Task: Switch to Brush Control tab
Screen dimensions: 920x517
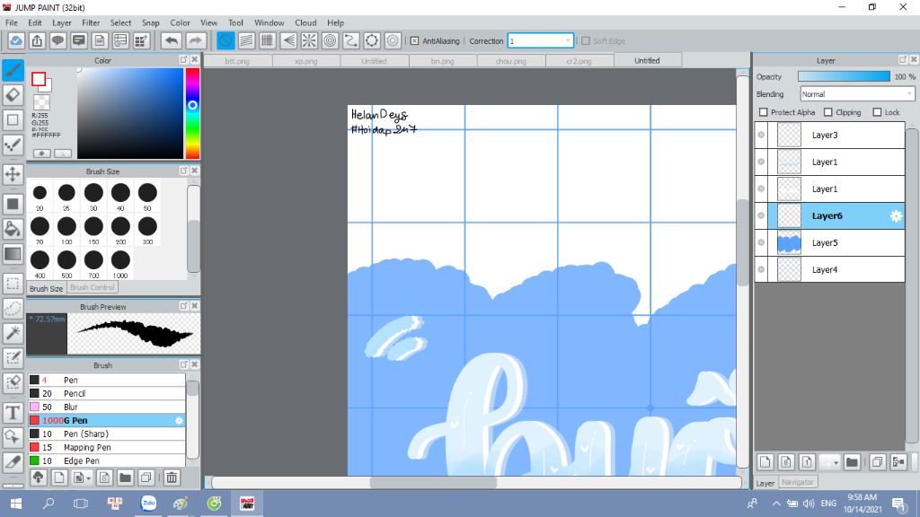Action: tap(93, 288)
